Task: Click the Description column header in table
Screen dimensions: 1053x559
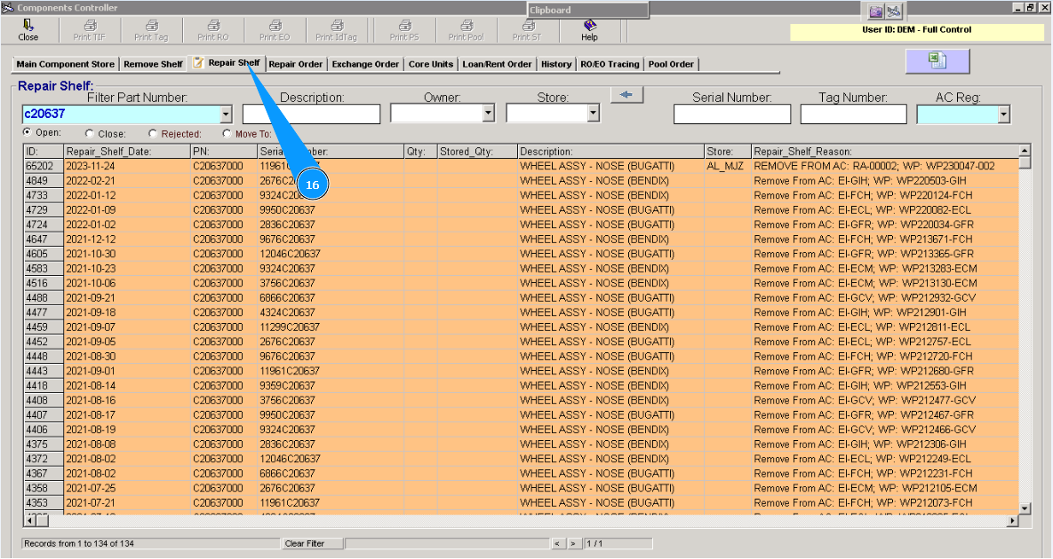Action: [x=610, y=152]
